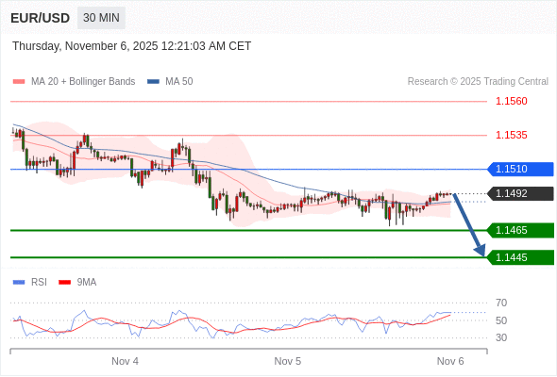
Task: Click the Research © 2025 Trading Central credit
Action: (x=478, y=82)
